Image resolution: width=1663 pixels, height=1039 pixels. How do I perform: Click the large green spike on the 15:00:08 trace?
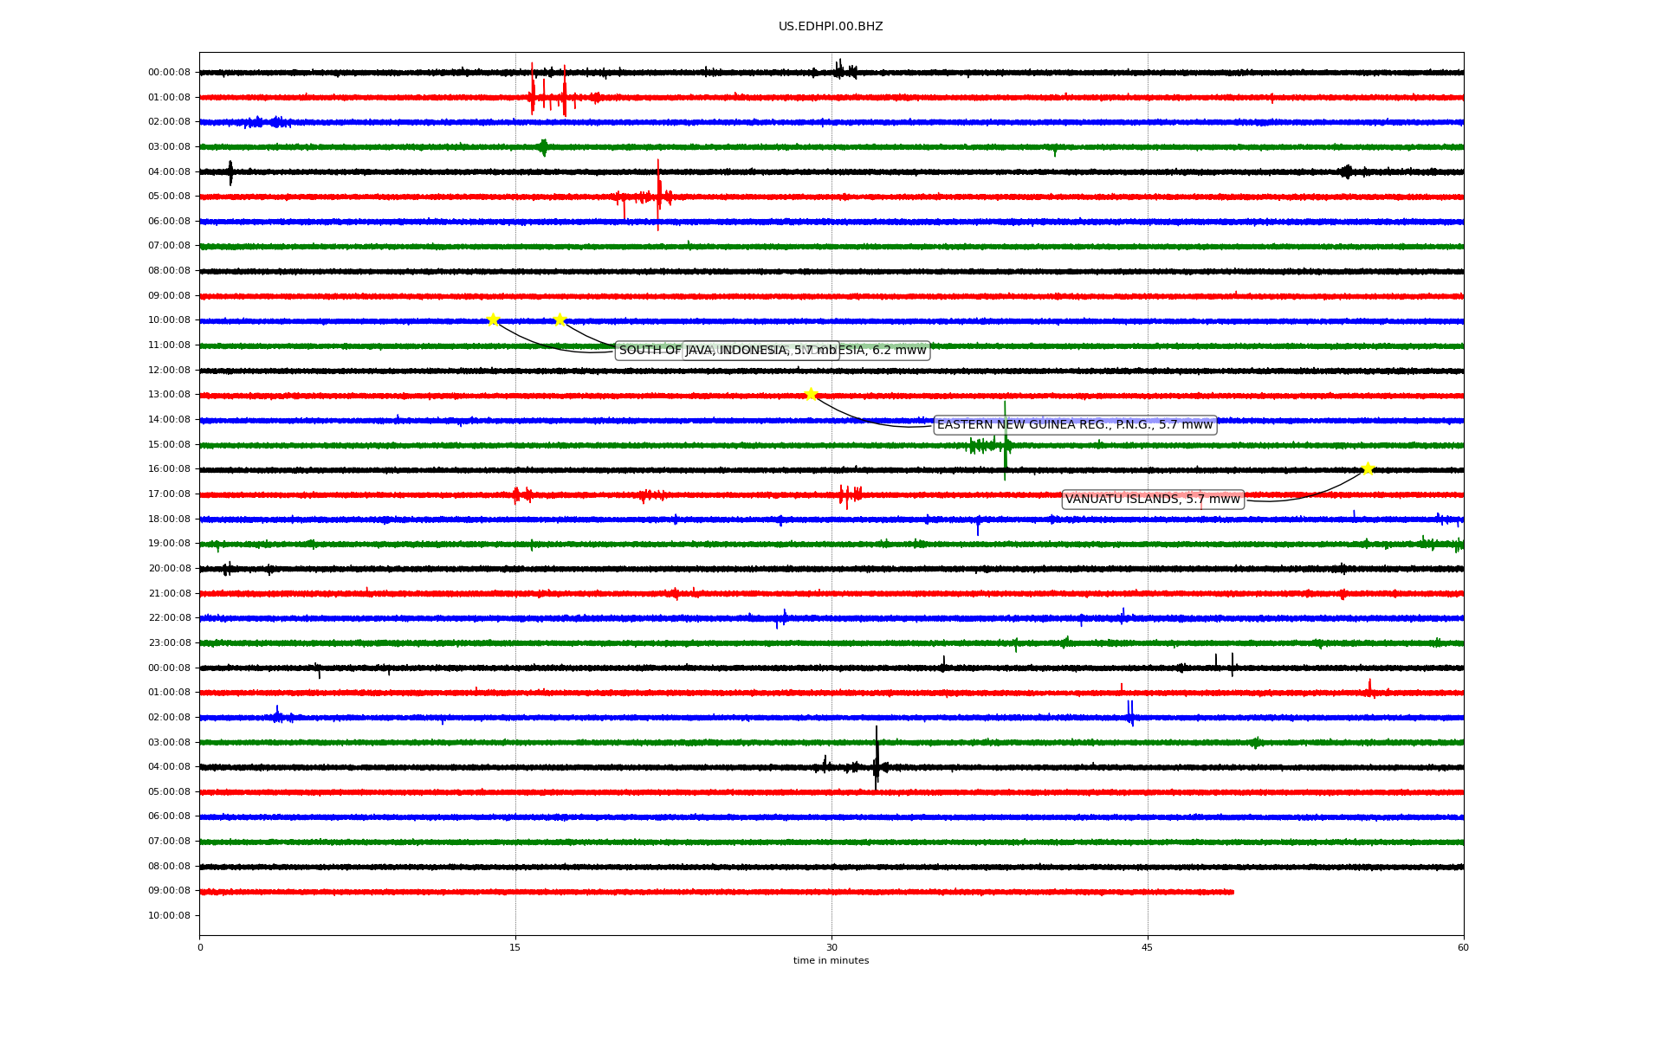1005,442
